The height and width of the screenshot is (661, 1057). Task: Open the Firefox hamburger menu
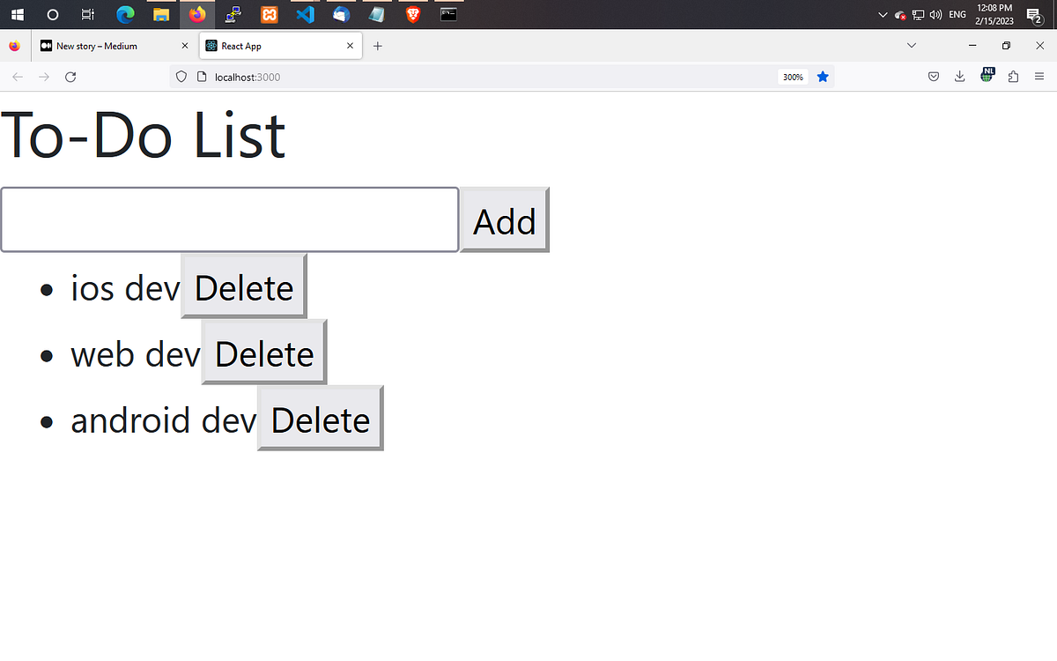(1039, 77)
